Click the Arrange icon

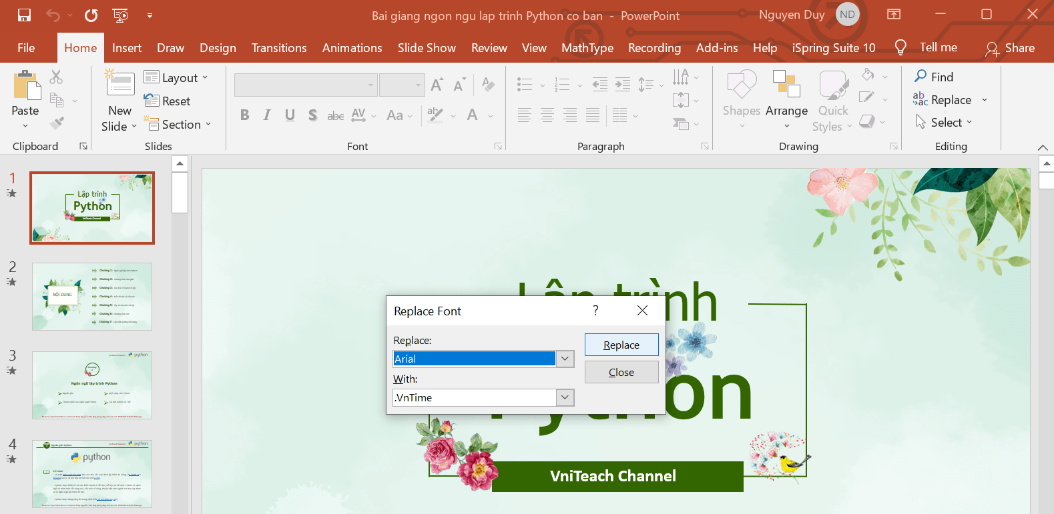click(786, 84)
